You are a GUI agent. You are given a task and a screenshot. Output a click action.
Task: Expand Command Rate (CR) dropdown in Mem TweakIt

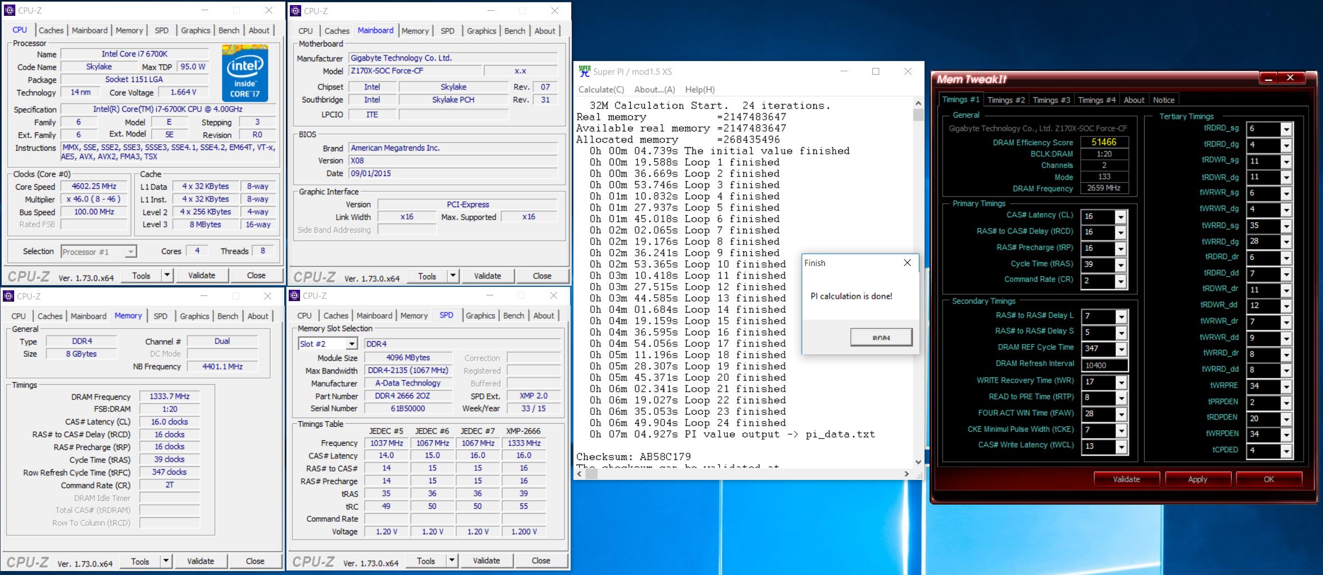point(1120,281)
